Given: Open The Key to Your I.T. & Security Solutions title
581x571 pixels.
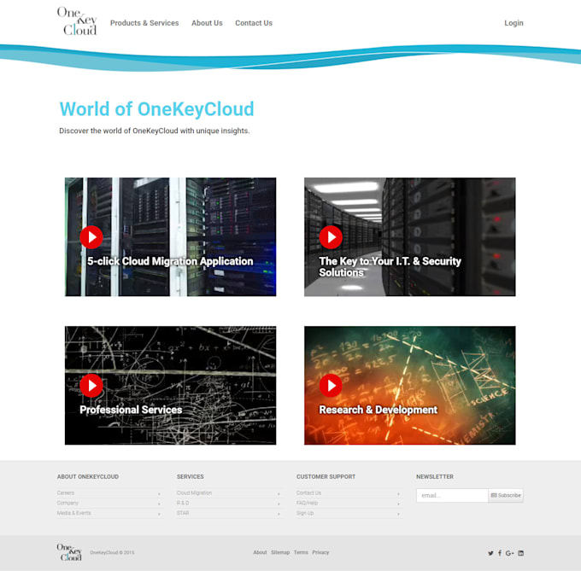Looking at the screenshot, I should coord(390,267).
